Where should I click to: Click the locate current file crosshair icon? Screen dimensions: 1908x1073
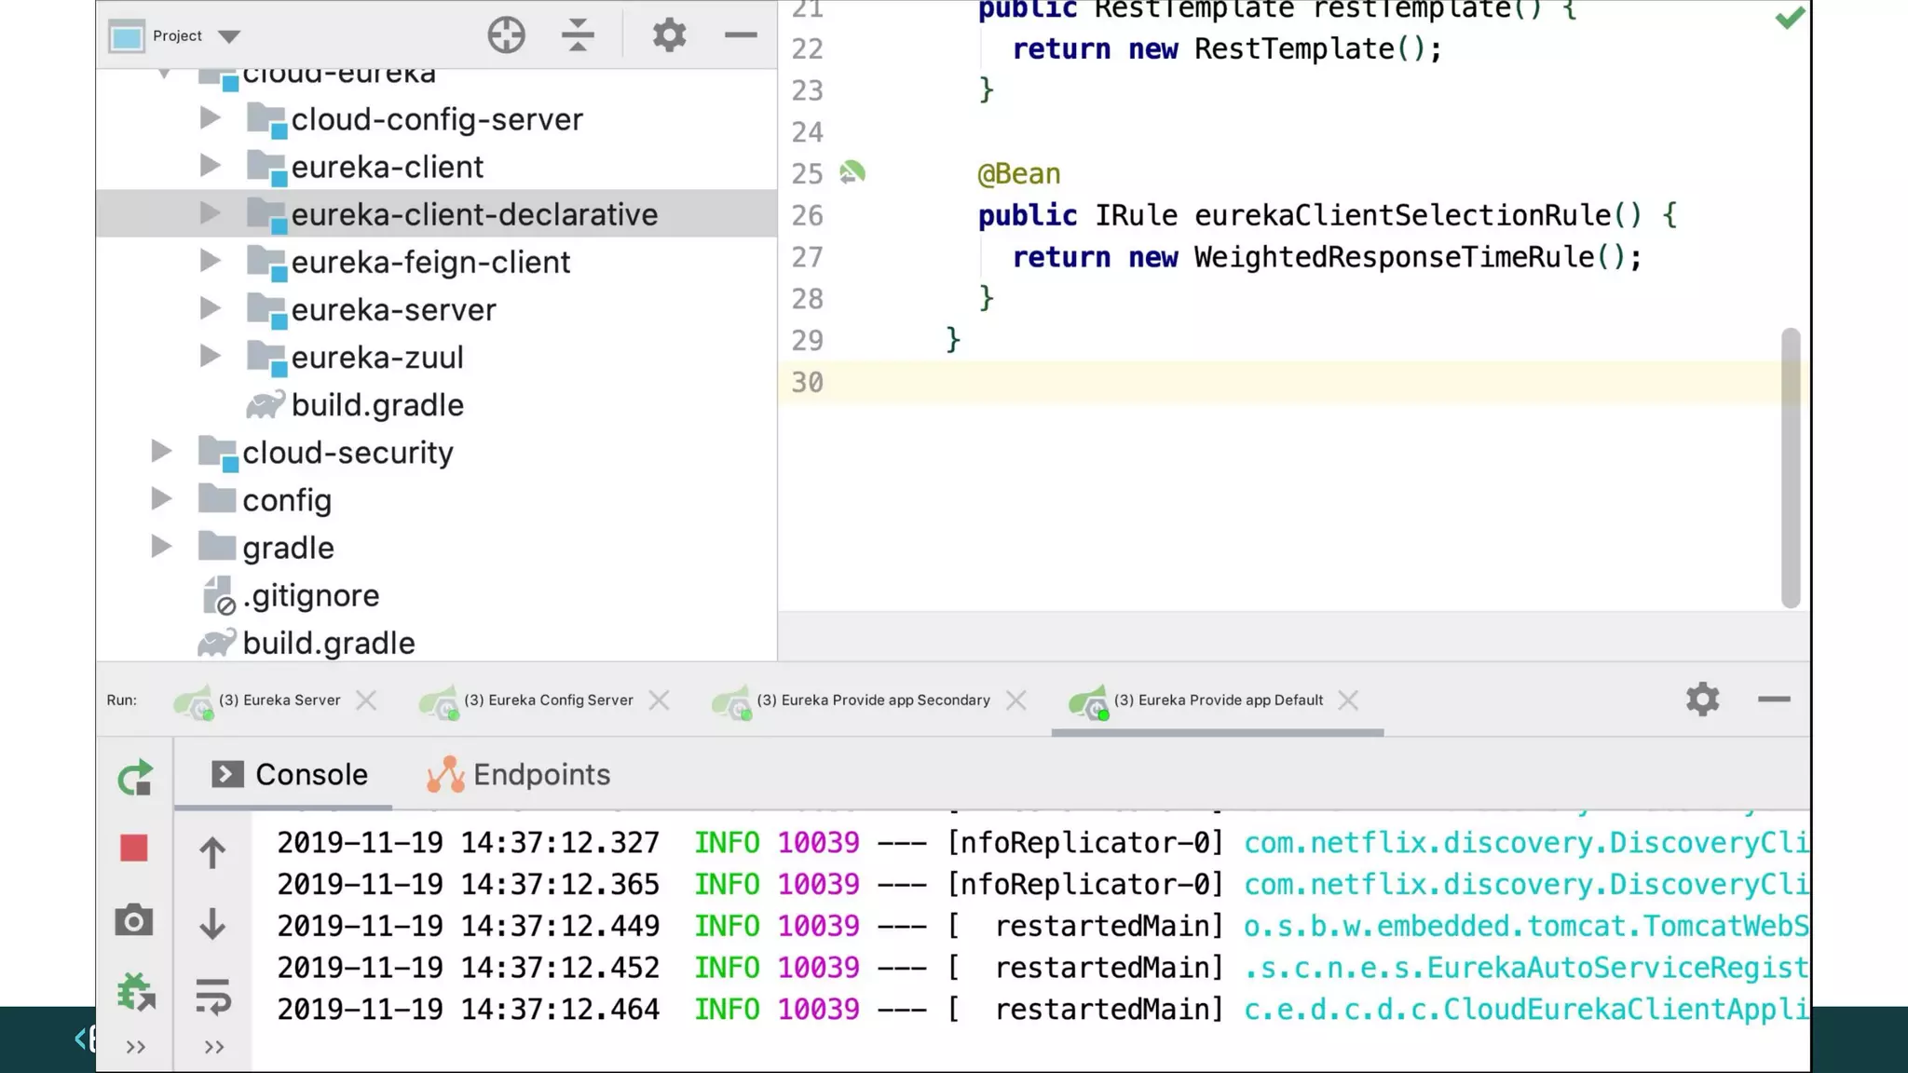tap(506, 35)
